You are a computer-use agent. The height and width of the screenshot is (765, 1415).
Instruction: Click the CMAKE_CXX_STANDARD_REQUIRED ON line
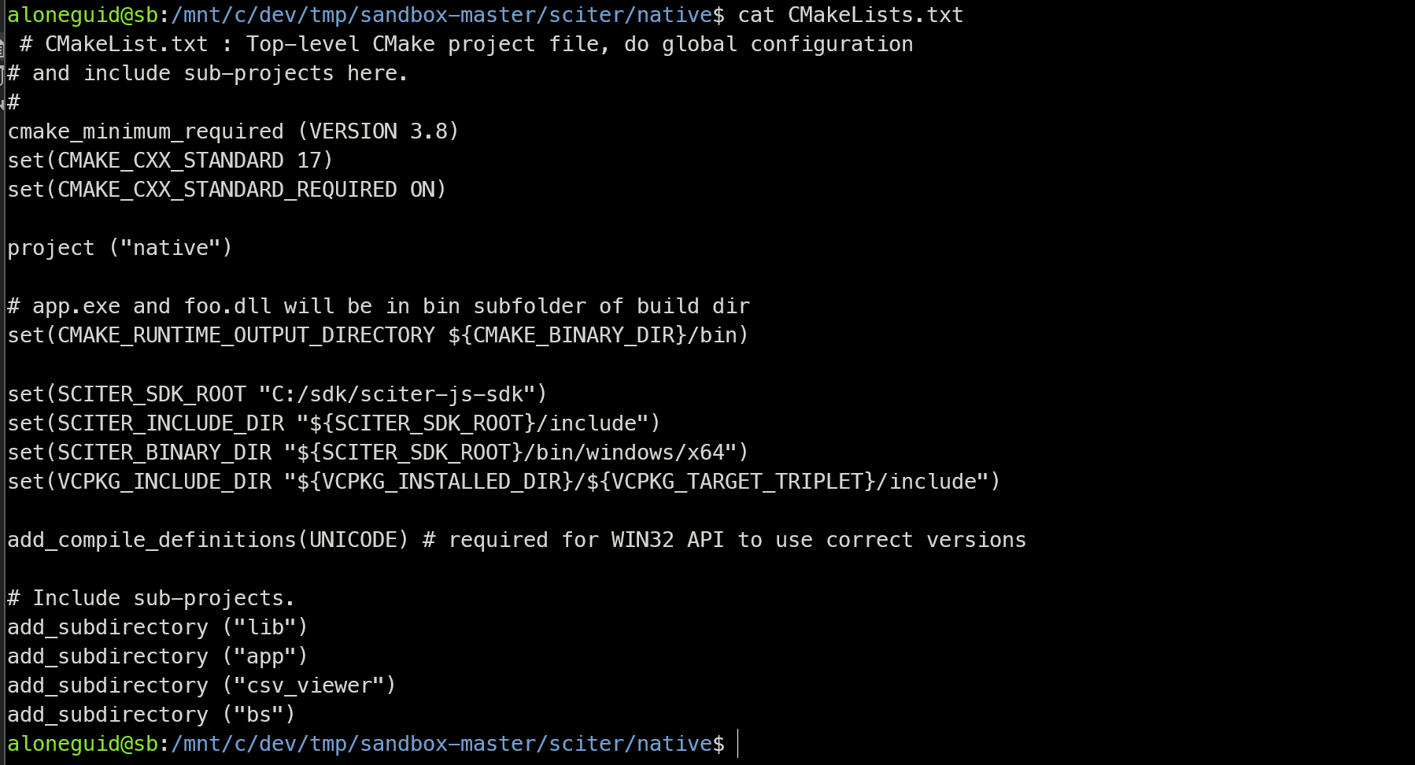(227, 190)
